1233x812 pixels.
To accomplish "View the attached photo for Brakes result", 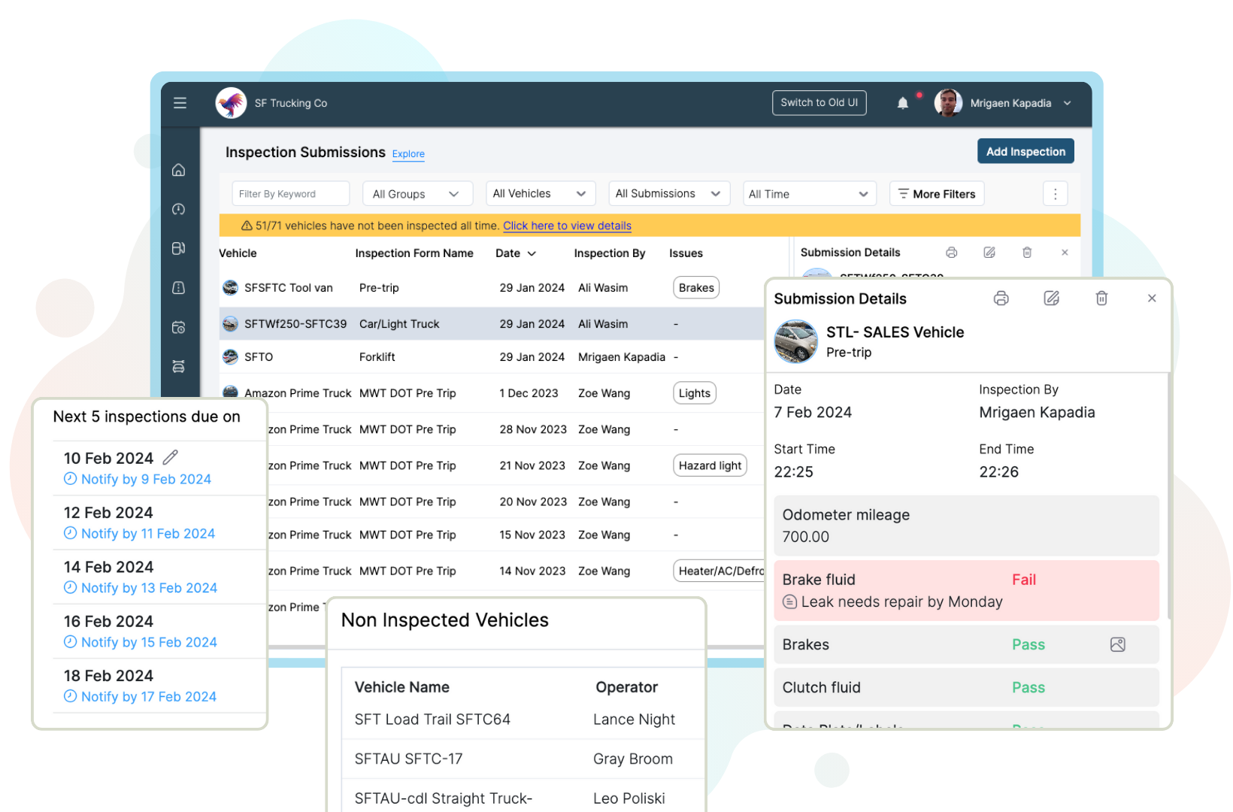I will (x=1117, y=644).
